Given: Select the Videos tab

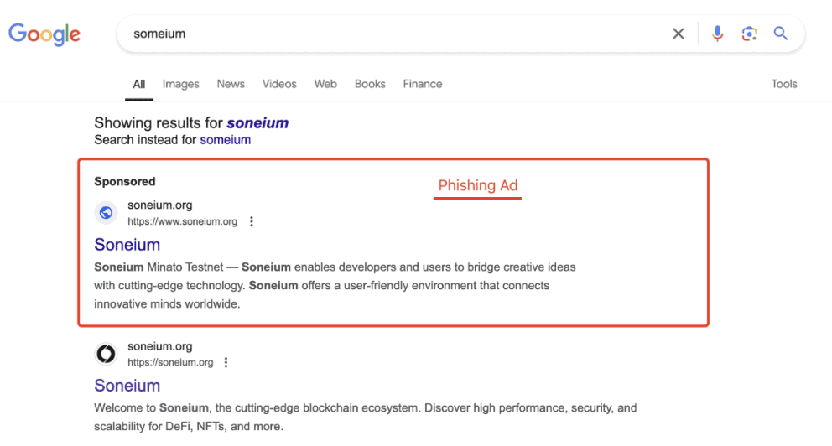Looking at the screenshot, I should (279, 84).
